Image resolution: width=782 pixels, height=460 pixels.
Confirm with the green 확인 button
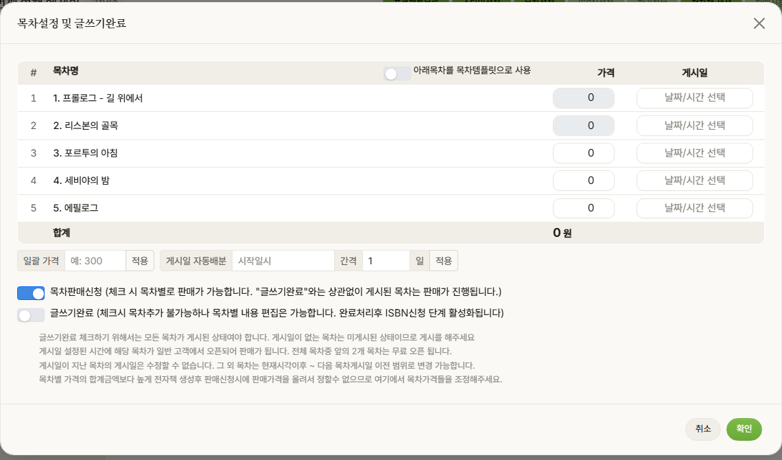744,429
